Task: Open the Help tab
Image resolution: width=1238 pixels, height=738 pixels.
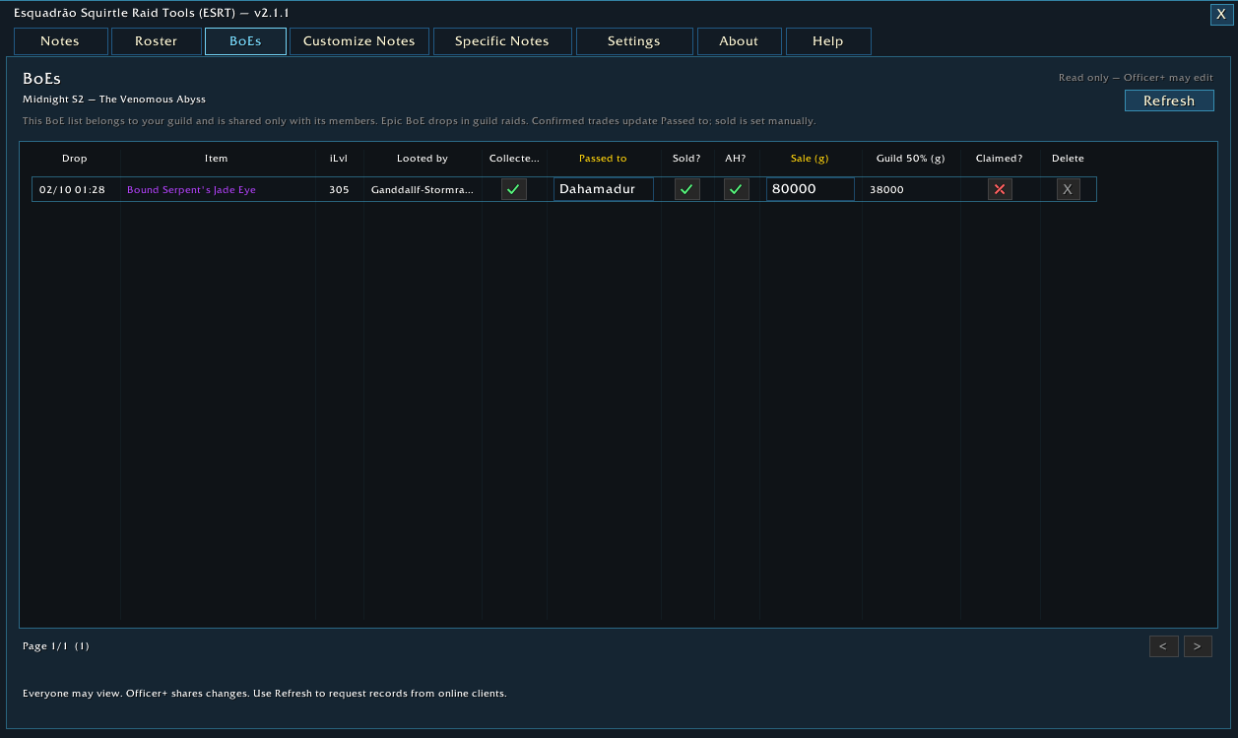Action: [x=828, y=41]
